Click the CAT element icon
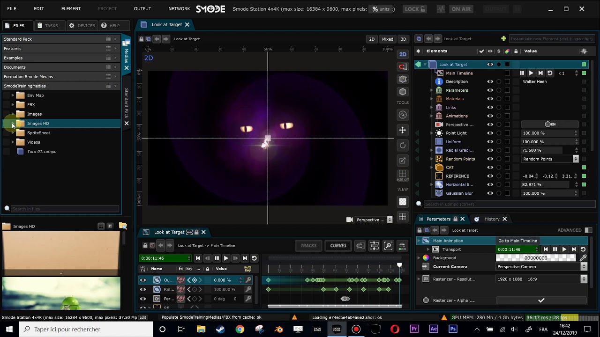The image size is (600, 337). pyautogui.click(x=439, y=167)
